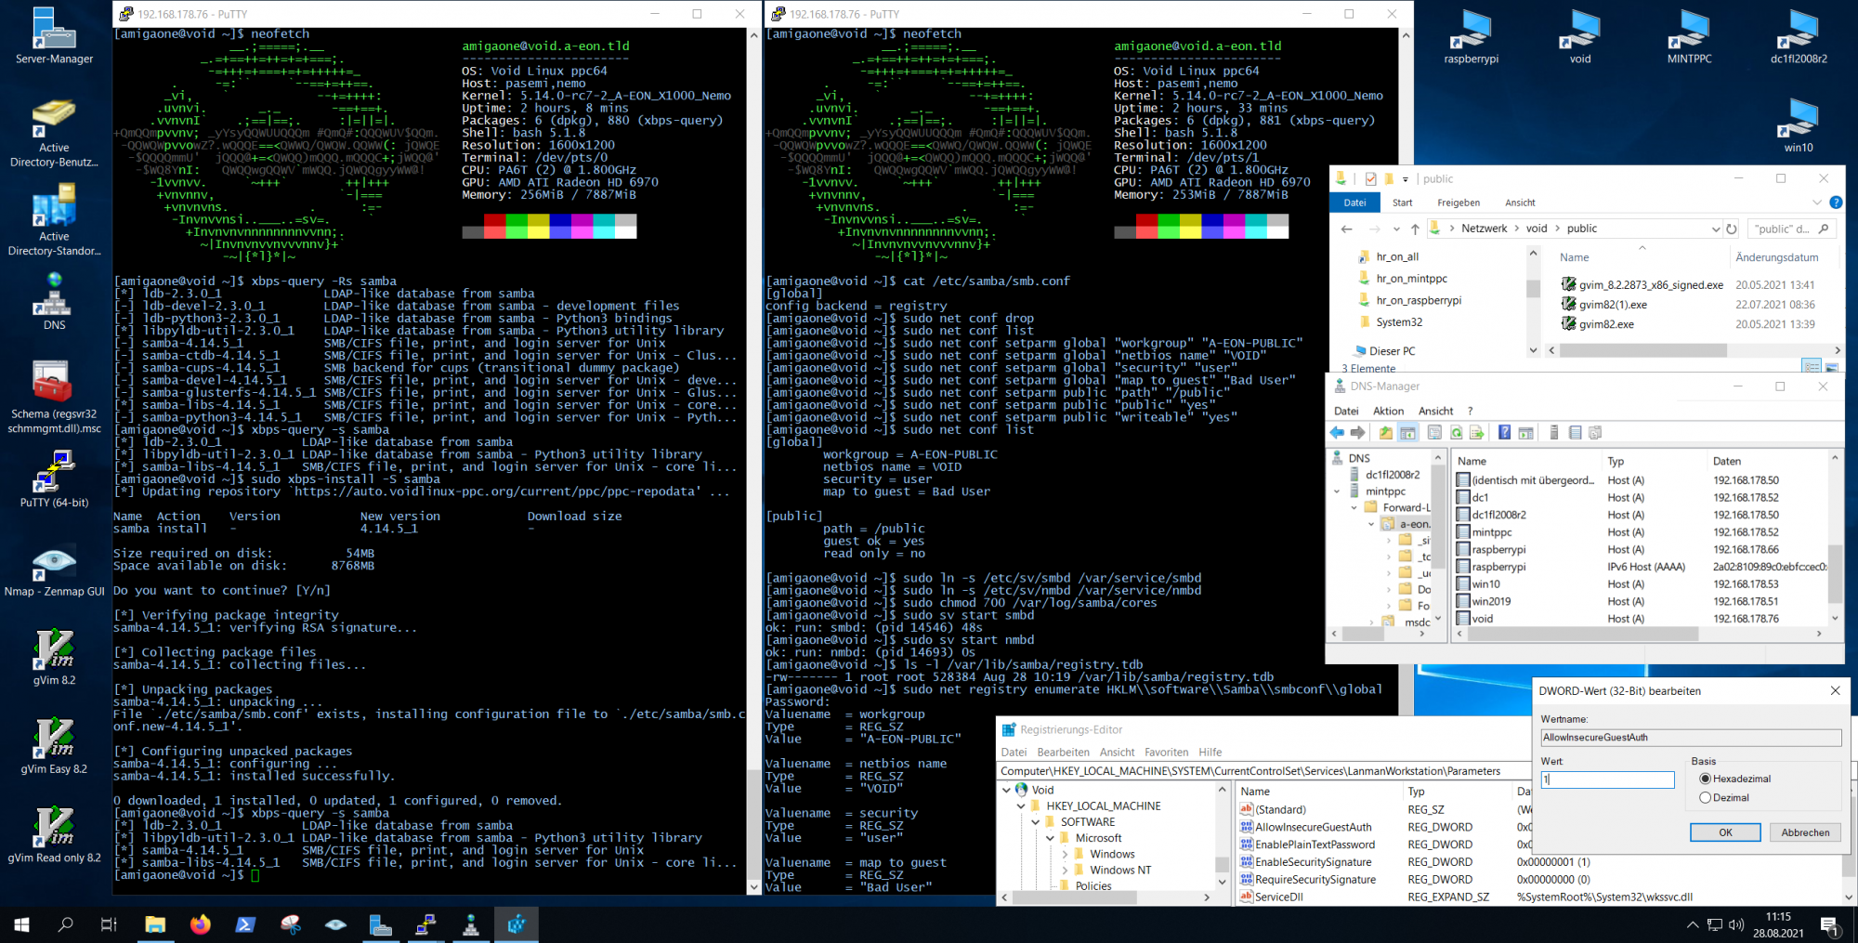Image resolution: width=1858 pixels, height=943 pixels.
Task: Click the DNS-Manager back arrow toolbar icon
Action: pos(1337,433)
